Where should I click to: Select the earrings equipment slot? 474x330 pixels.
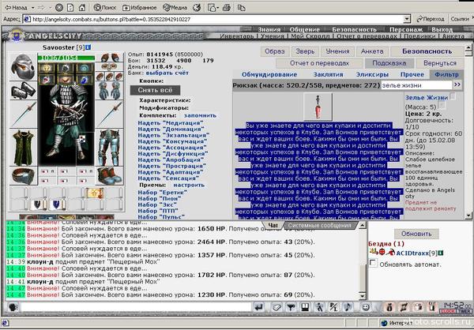tap(110, 58)
